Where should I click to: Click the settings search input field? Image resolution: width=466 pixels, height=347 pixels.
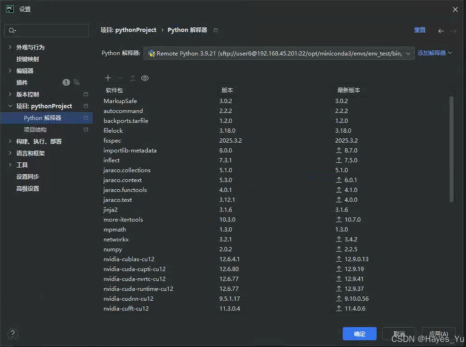pyautogui.click(x=47, y=30)
